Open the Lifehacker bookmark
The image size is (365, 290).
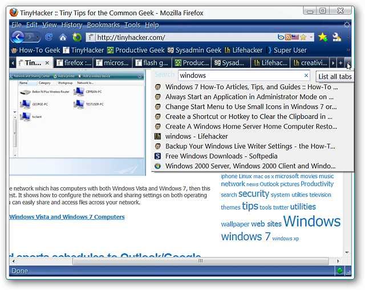(x=244, y=50)
